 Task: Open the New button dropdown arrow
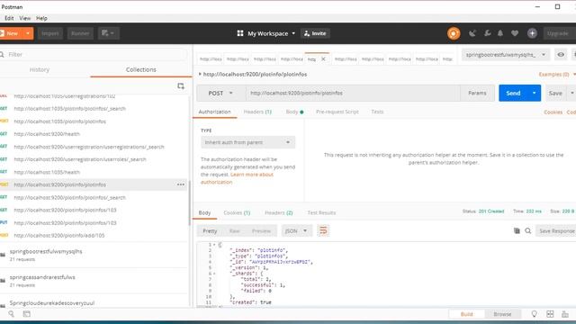click(x=28, y=33)
